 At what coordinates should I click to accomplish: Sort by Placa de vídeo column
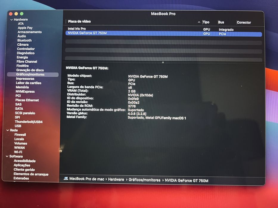[79, 22]
